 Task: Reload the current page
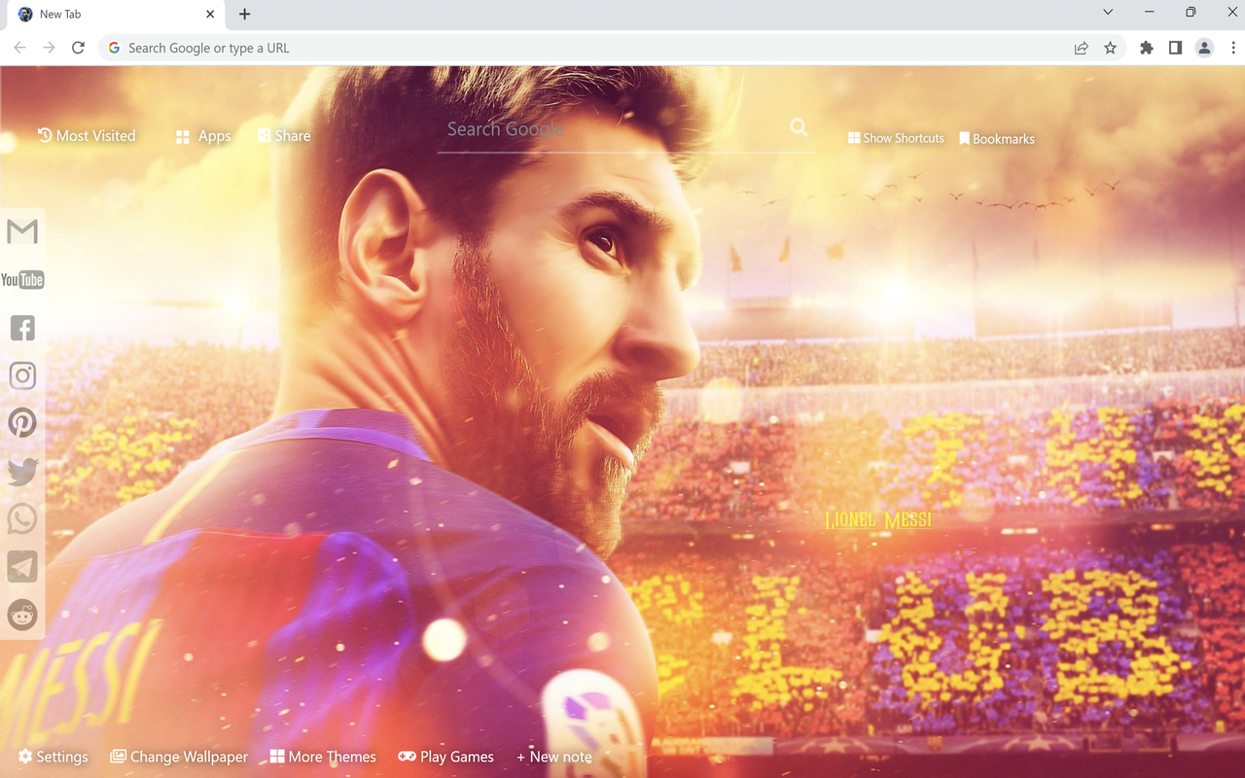[x=78, y=48]
